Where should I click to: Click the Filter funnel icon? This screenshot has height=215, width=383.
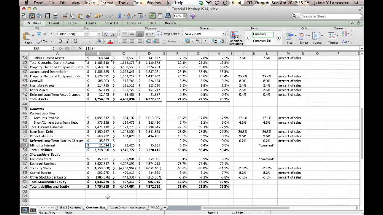pos(140,16)
